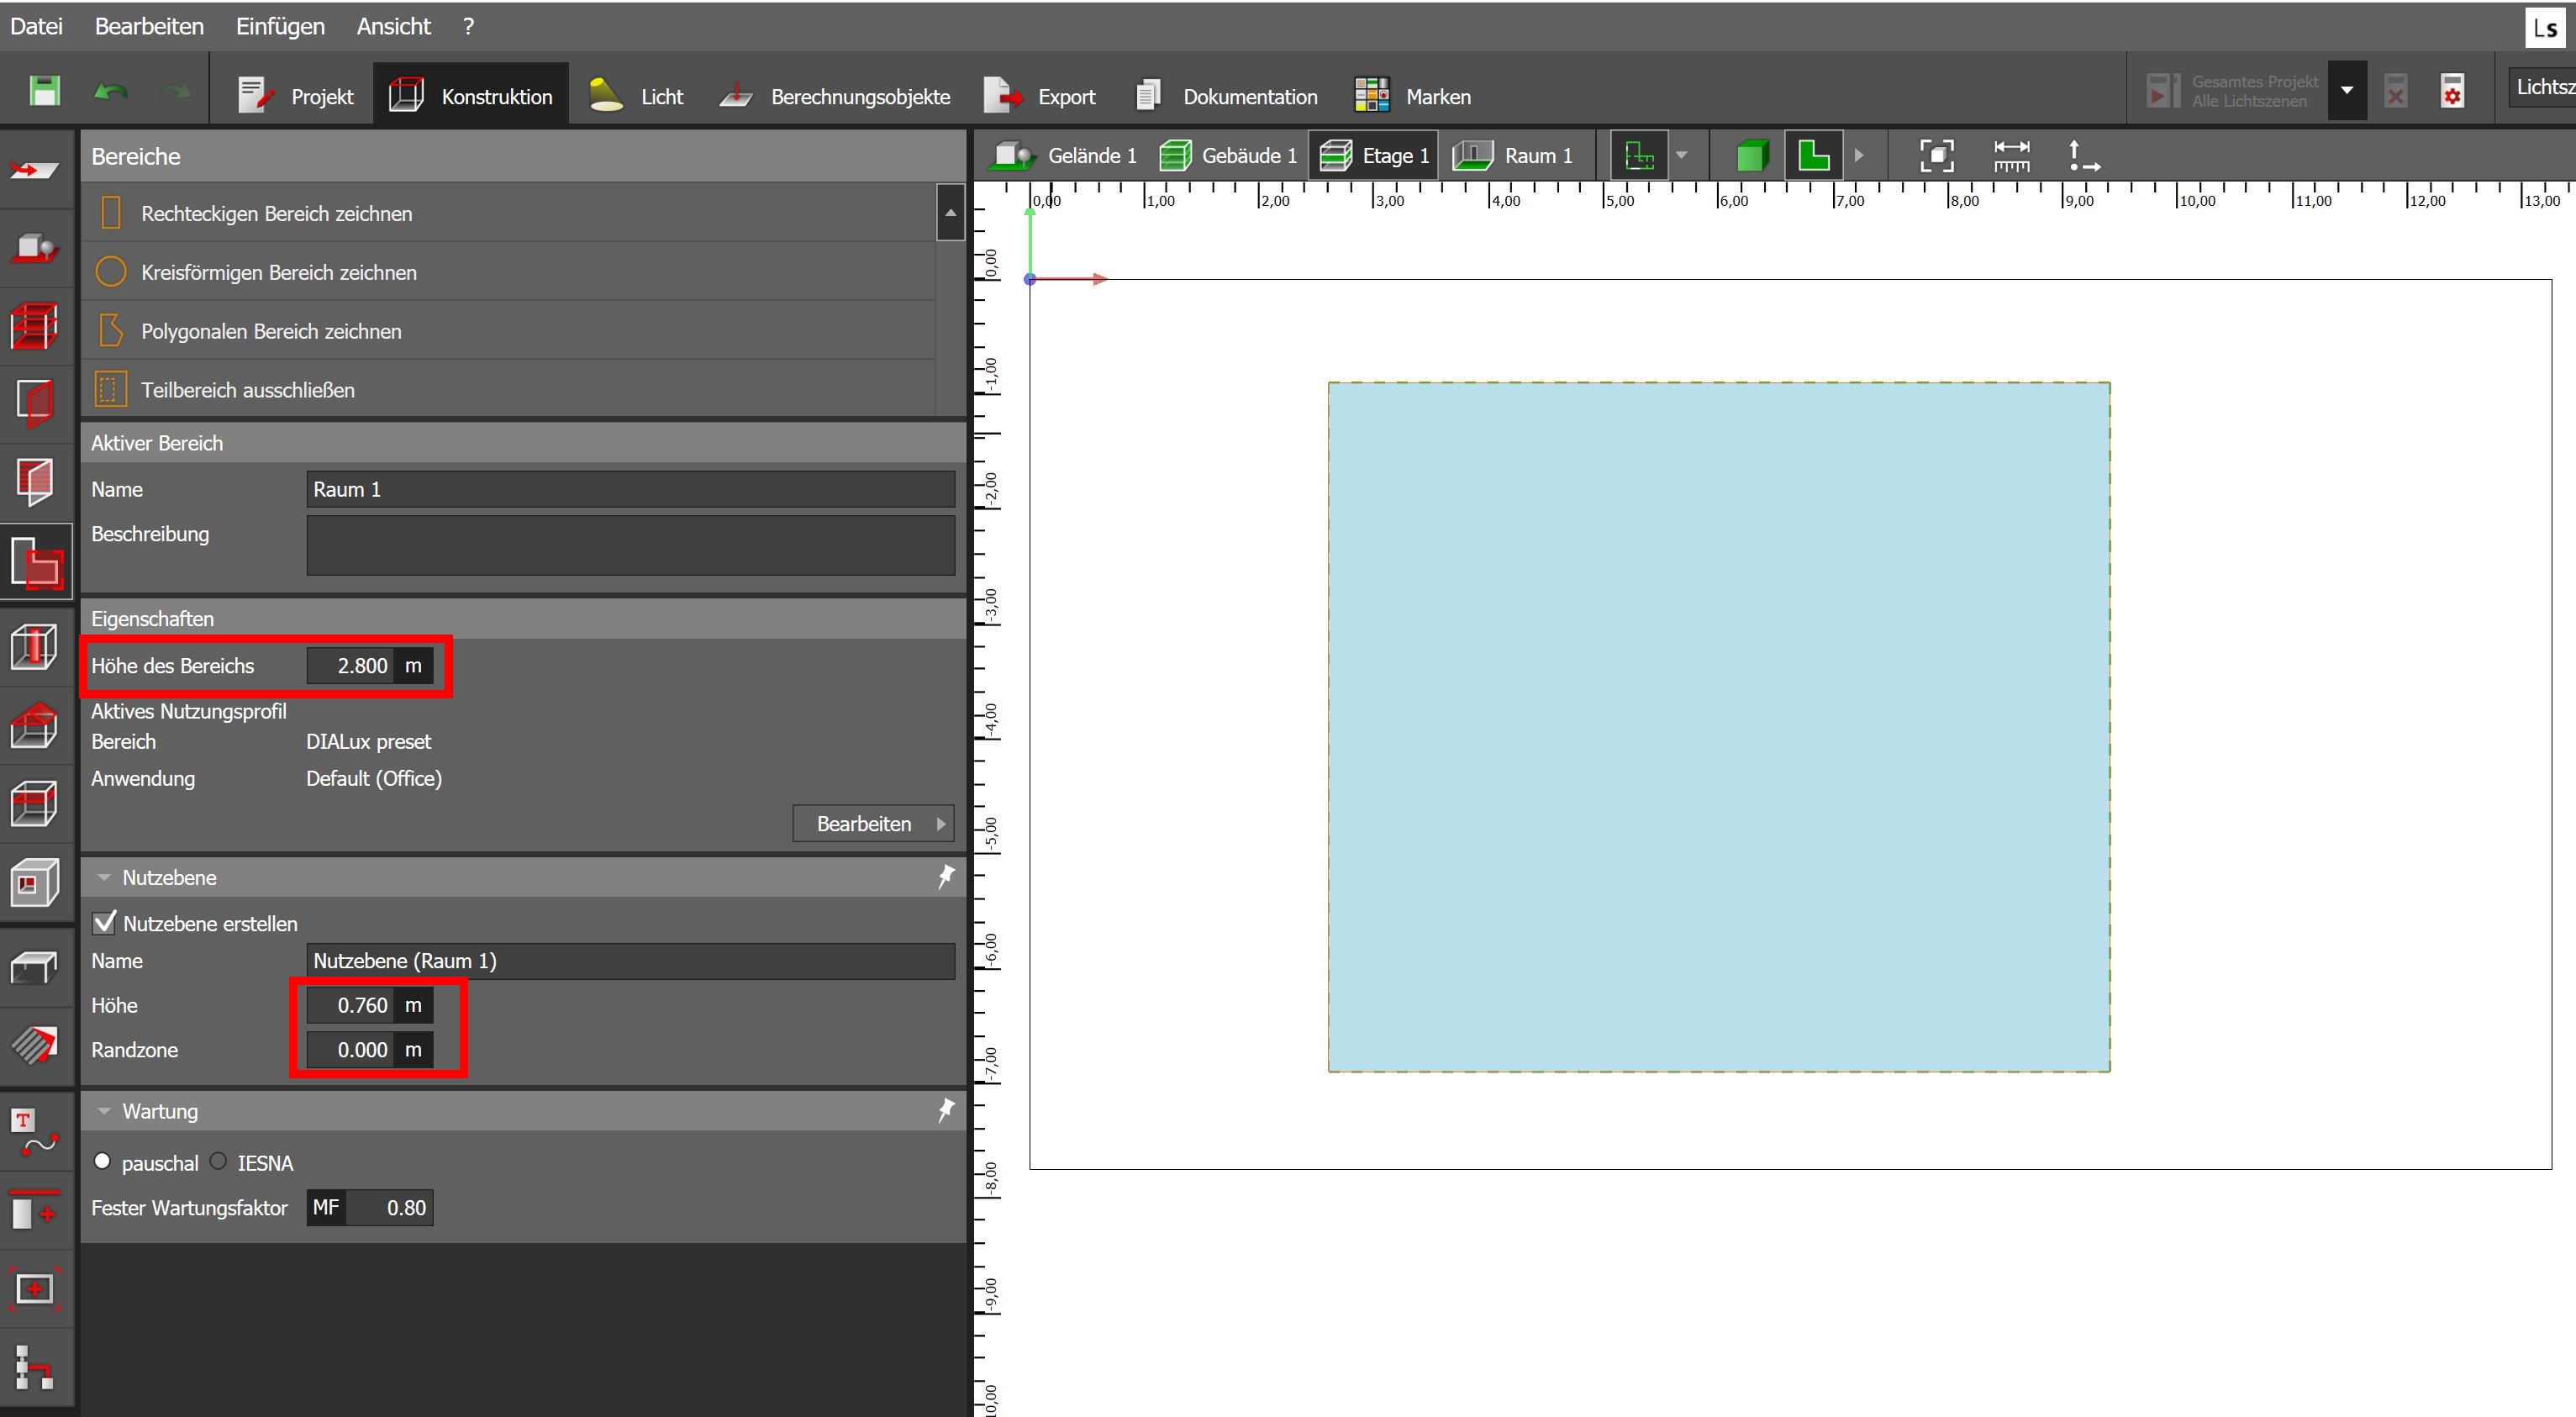The width and height of the screenshot is (2576, 1417).
Task: Uncheck the Nutzebene erstellen checkbox
Action: (x=104, y=922)
